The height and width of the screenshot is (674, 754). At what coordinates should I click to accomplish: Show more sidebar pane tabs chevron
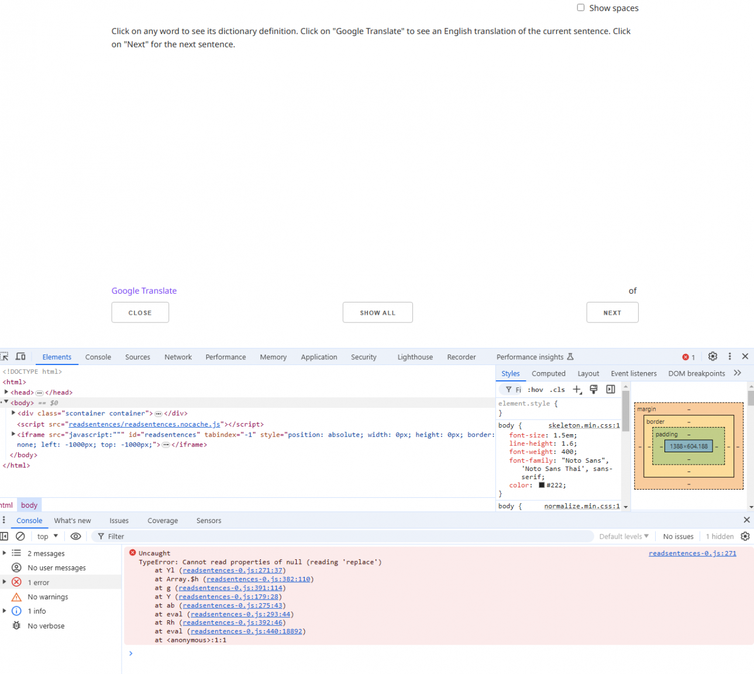coord(738,373)
